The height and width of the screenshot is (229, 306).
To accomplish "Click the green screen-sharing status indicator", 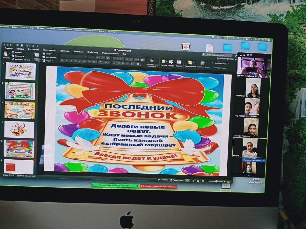I will 115,185.
